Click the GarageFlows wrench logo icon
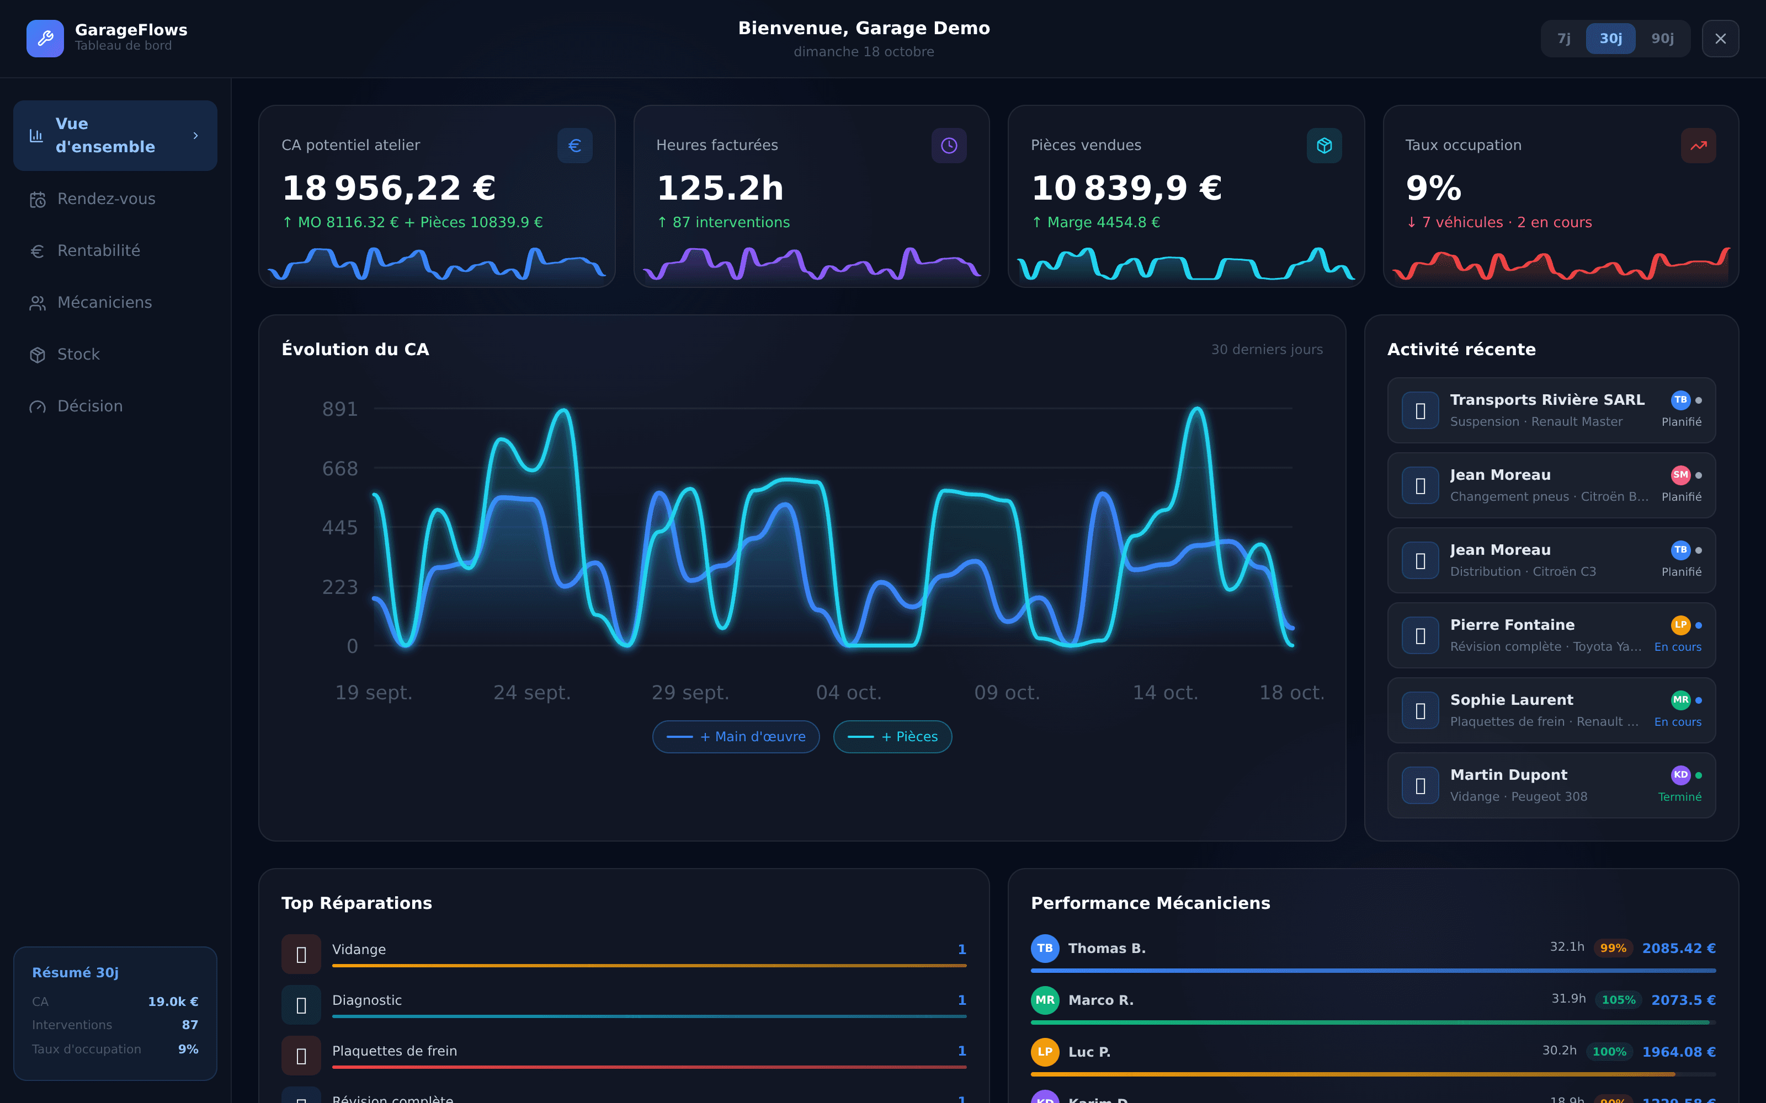Screen dimensions: 1766x1103 [x=45, y=38]
